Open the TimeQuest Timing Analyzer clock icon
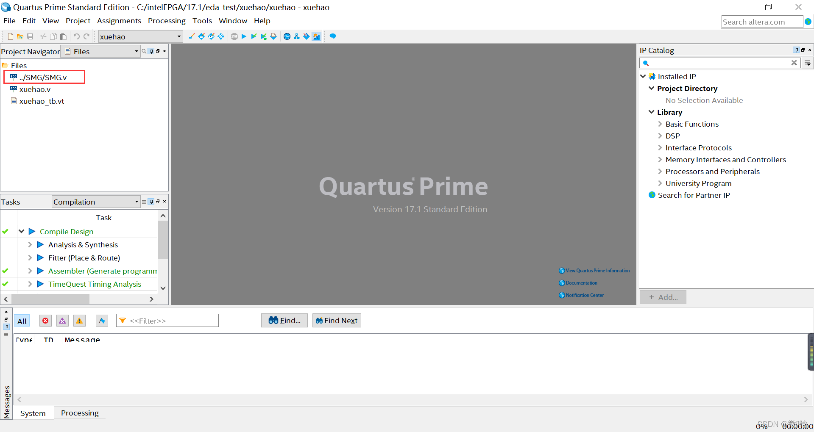 pyautogui.click(x=287, y=36)
